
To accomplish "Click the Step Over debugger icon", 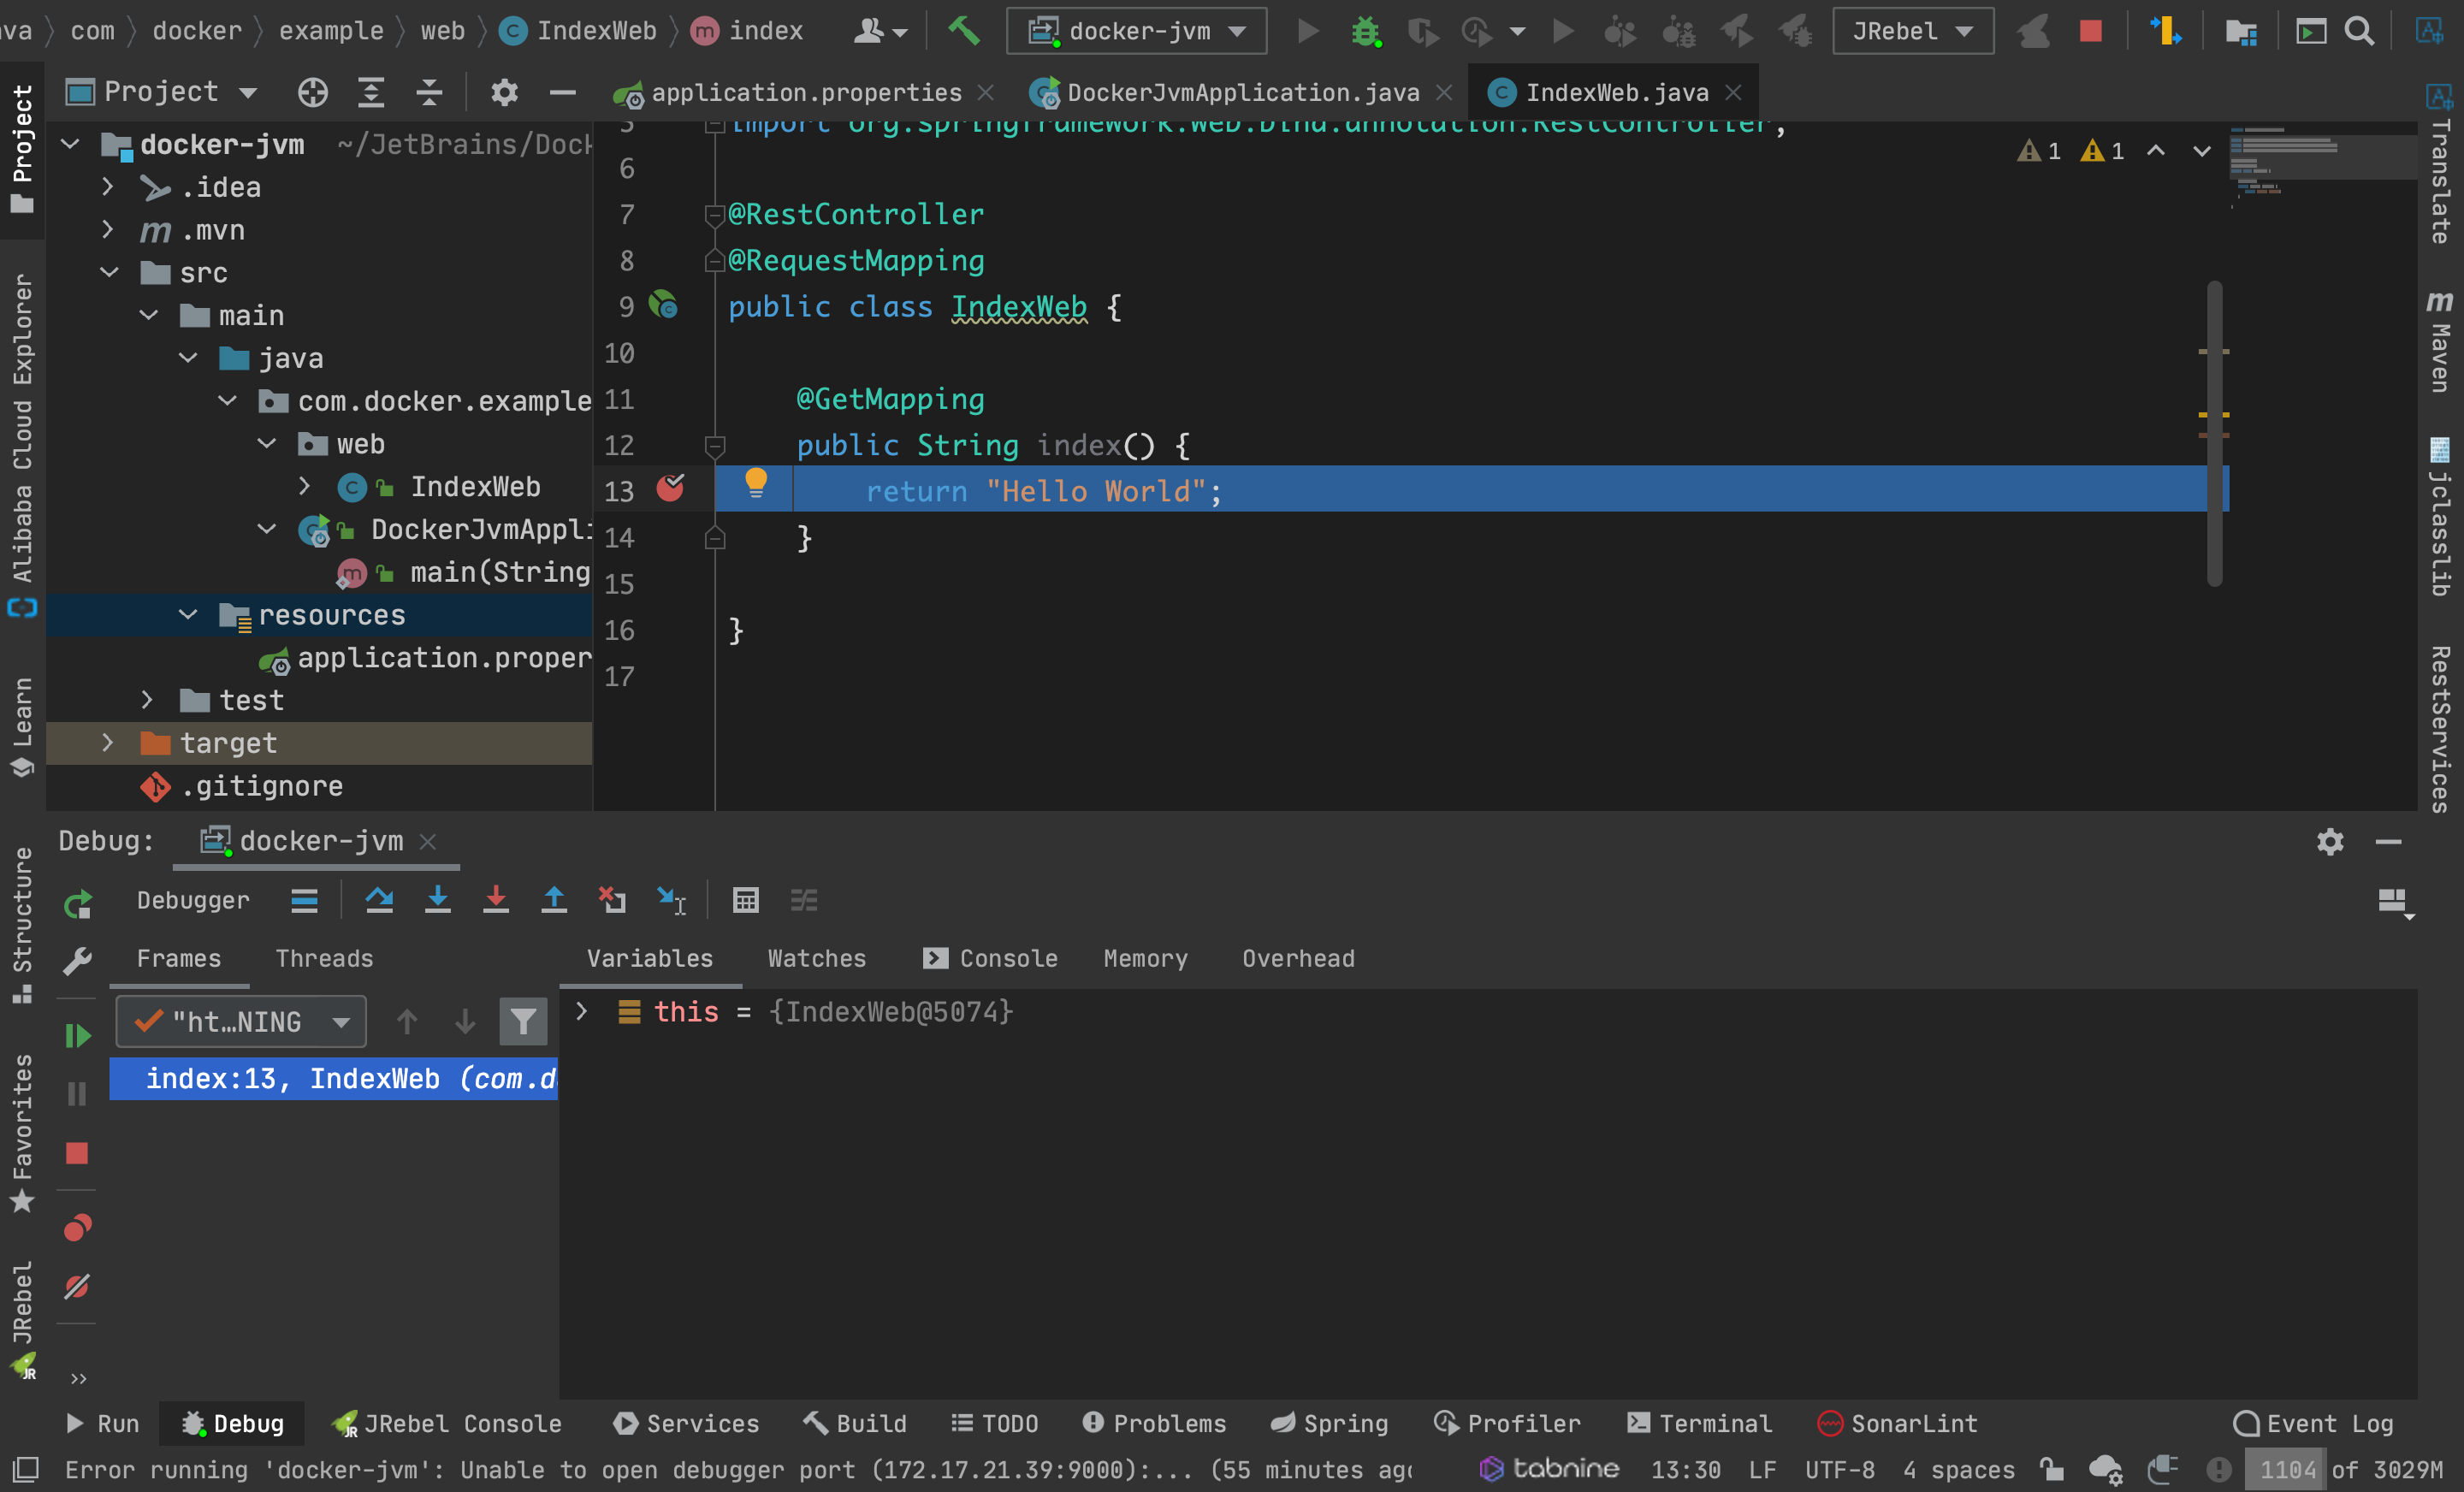I will coord(379,900).
